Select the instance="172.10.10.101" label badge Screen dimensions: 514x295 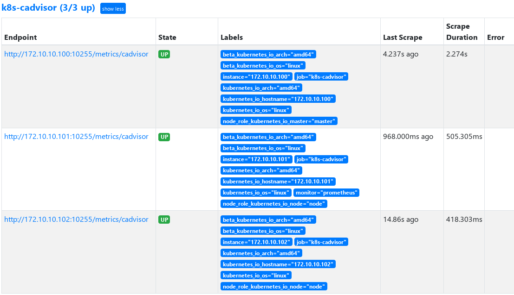coord(256,159)
